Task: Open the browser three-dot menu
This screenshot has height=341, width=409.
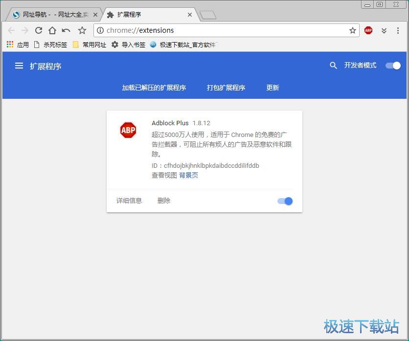Action: click(x=398, y=30)
